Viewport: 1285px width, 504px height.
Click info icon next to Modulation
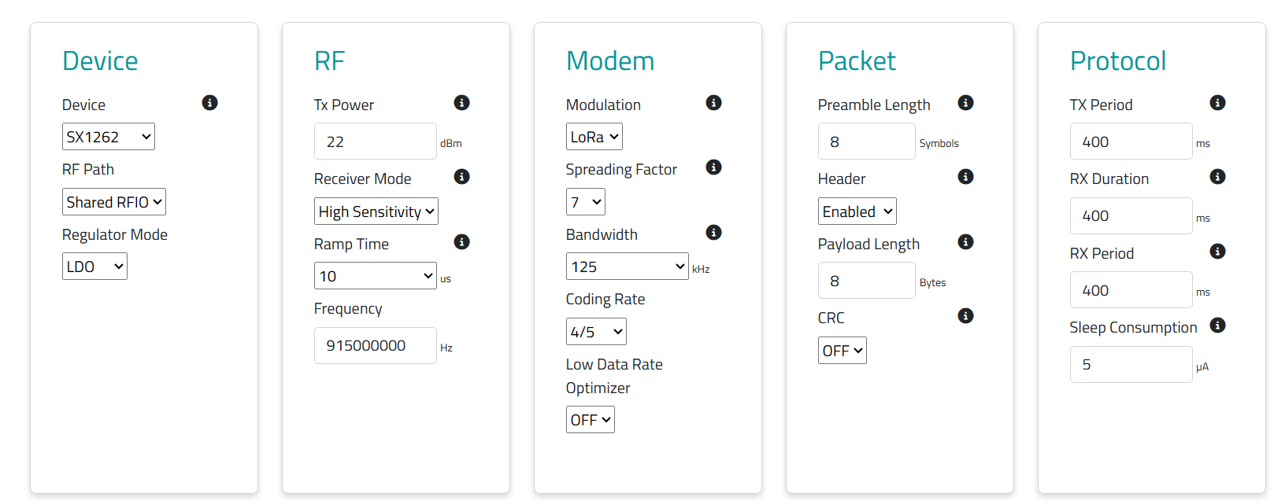(x=713, y=103)
